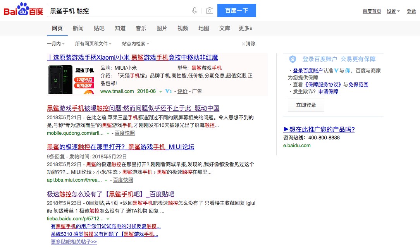420x249 pixels.
Task: Expand arrow next to www.tmall.com 2018-06
Action: pos(160,91)
